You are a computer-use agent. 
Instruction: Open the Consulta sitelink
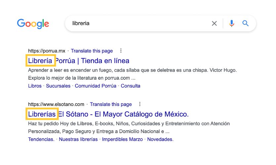pyautogui.click(x=131, y=86)
